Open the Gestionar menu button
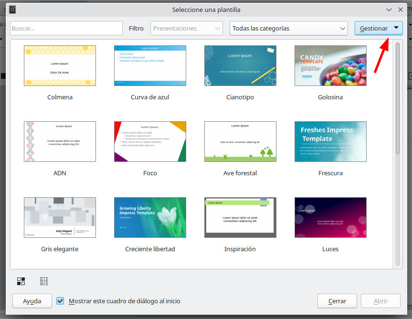This screenshot has height=319, width=412. (x=379, y=28)
